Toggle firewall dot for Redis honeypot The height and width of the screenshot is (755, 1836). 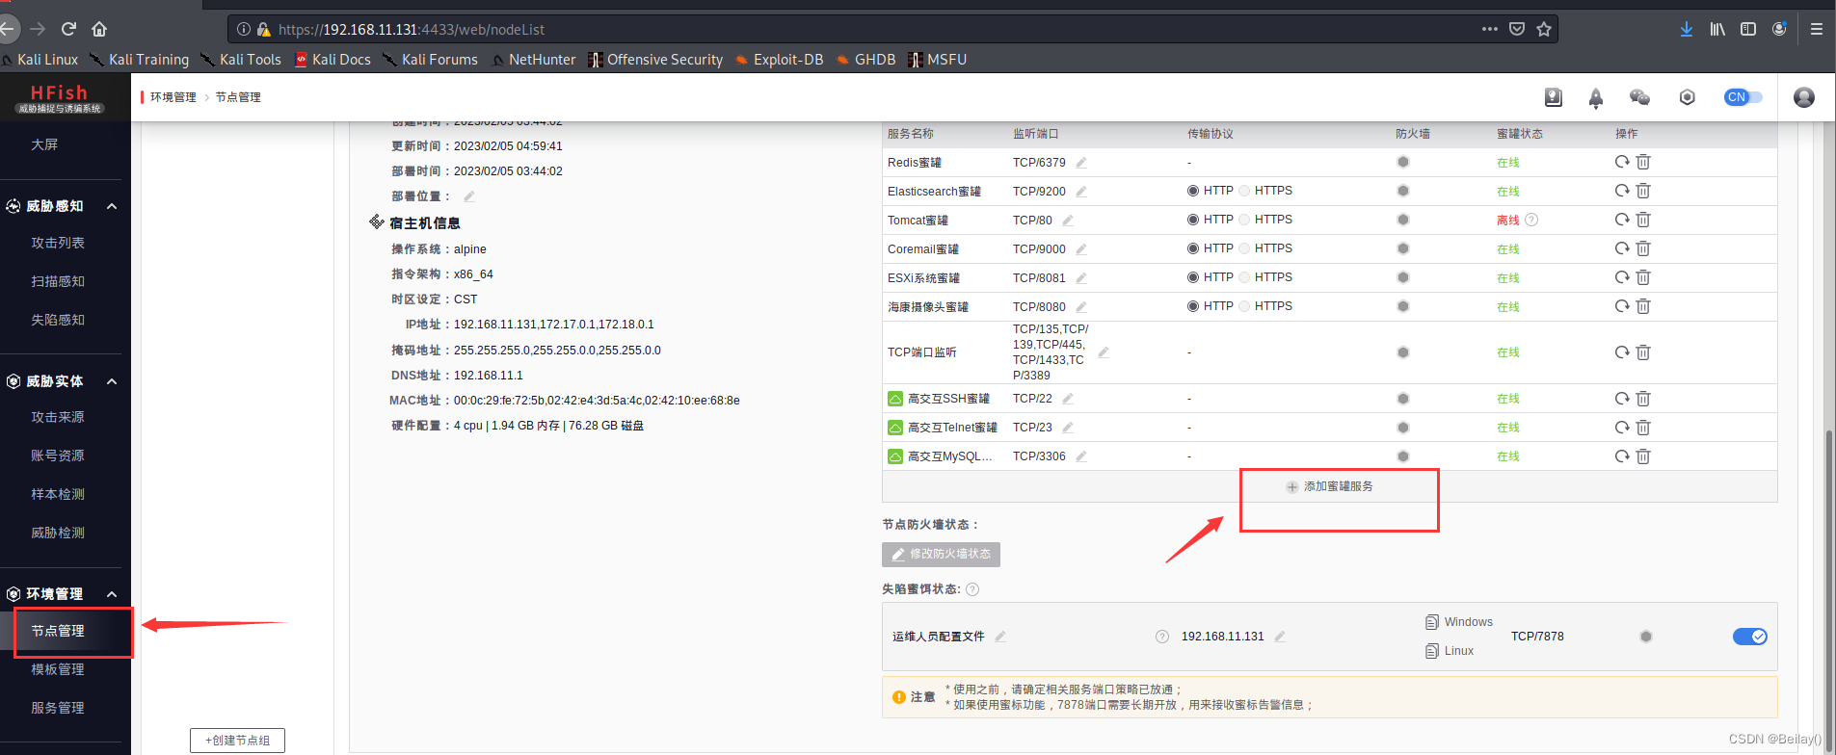(x=1403, y=162)
